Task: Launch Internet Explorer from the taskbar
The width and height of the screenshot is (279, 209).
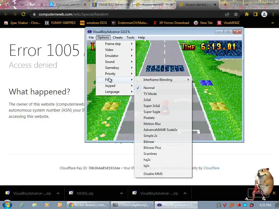Action: (x=22, y=205)
